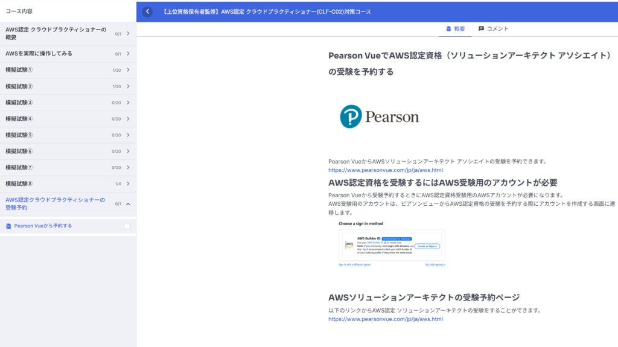Expand the 模擬試験② chevron

(128, 86)
